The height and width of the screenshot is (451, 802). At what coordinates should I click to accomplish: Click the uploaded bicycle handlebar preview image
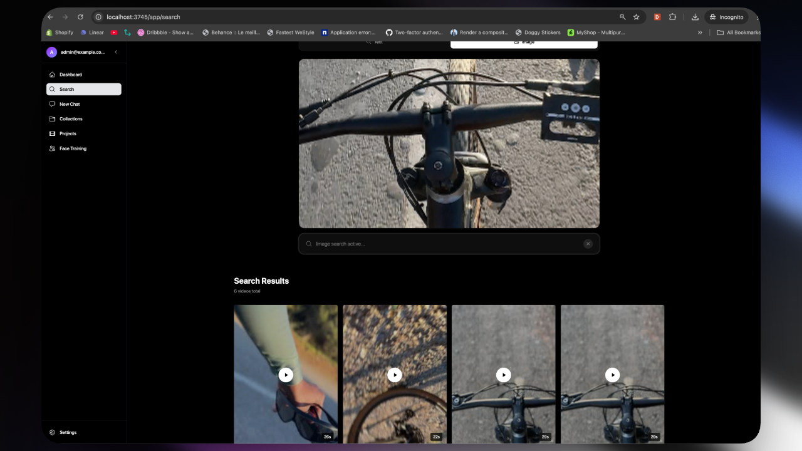(449, 143)
